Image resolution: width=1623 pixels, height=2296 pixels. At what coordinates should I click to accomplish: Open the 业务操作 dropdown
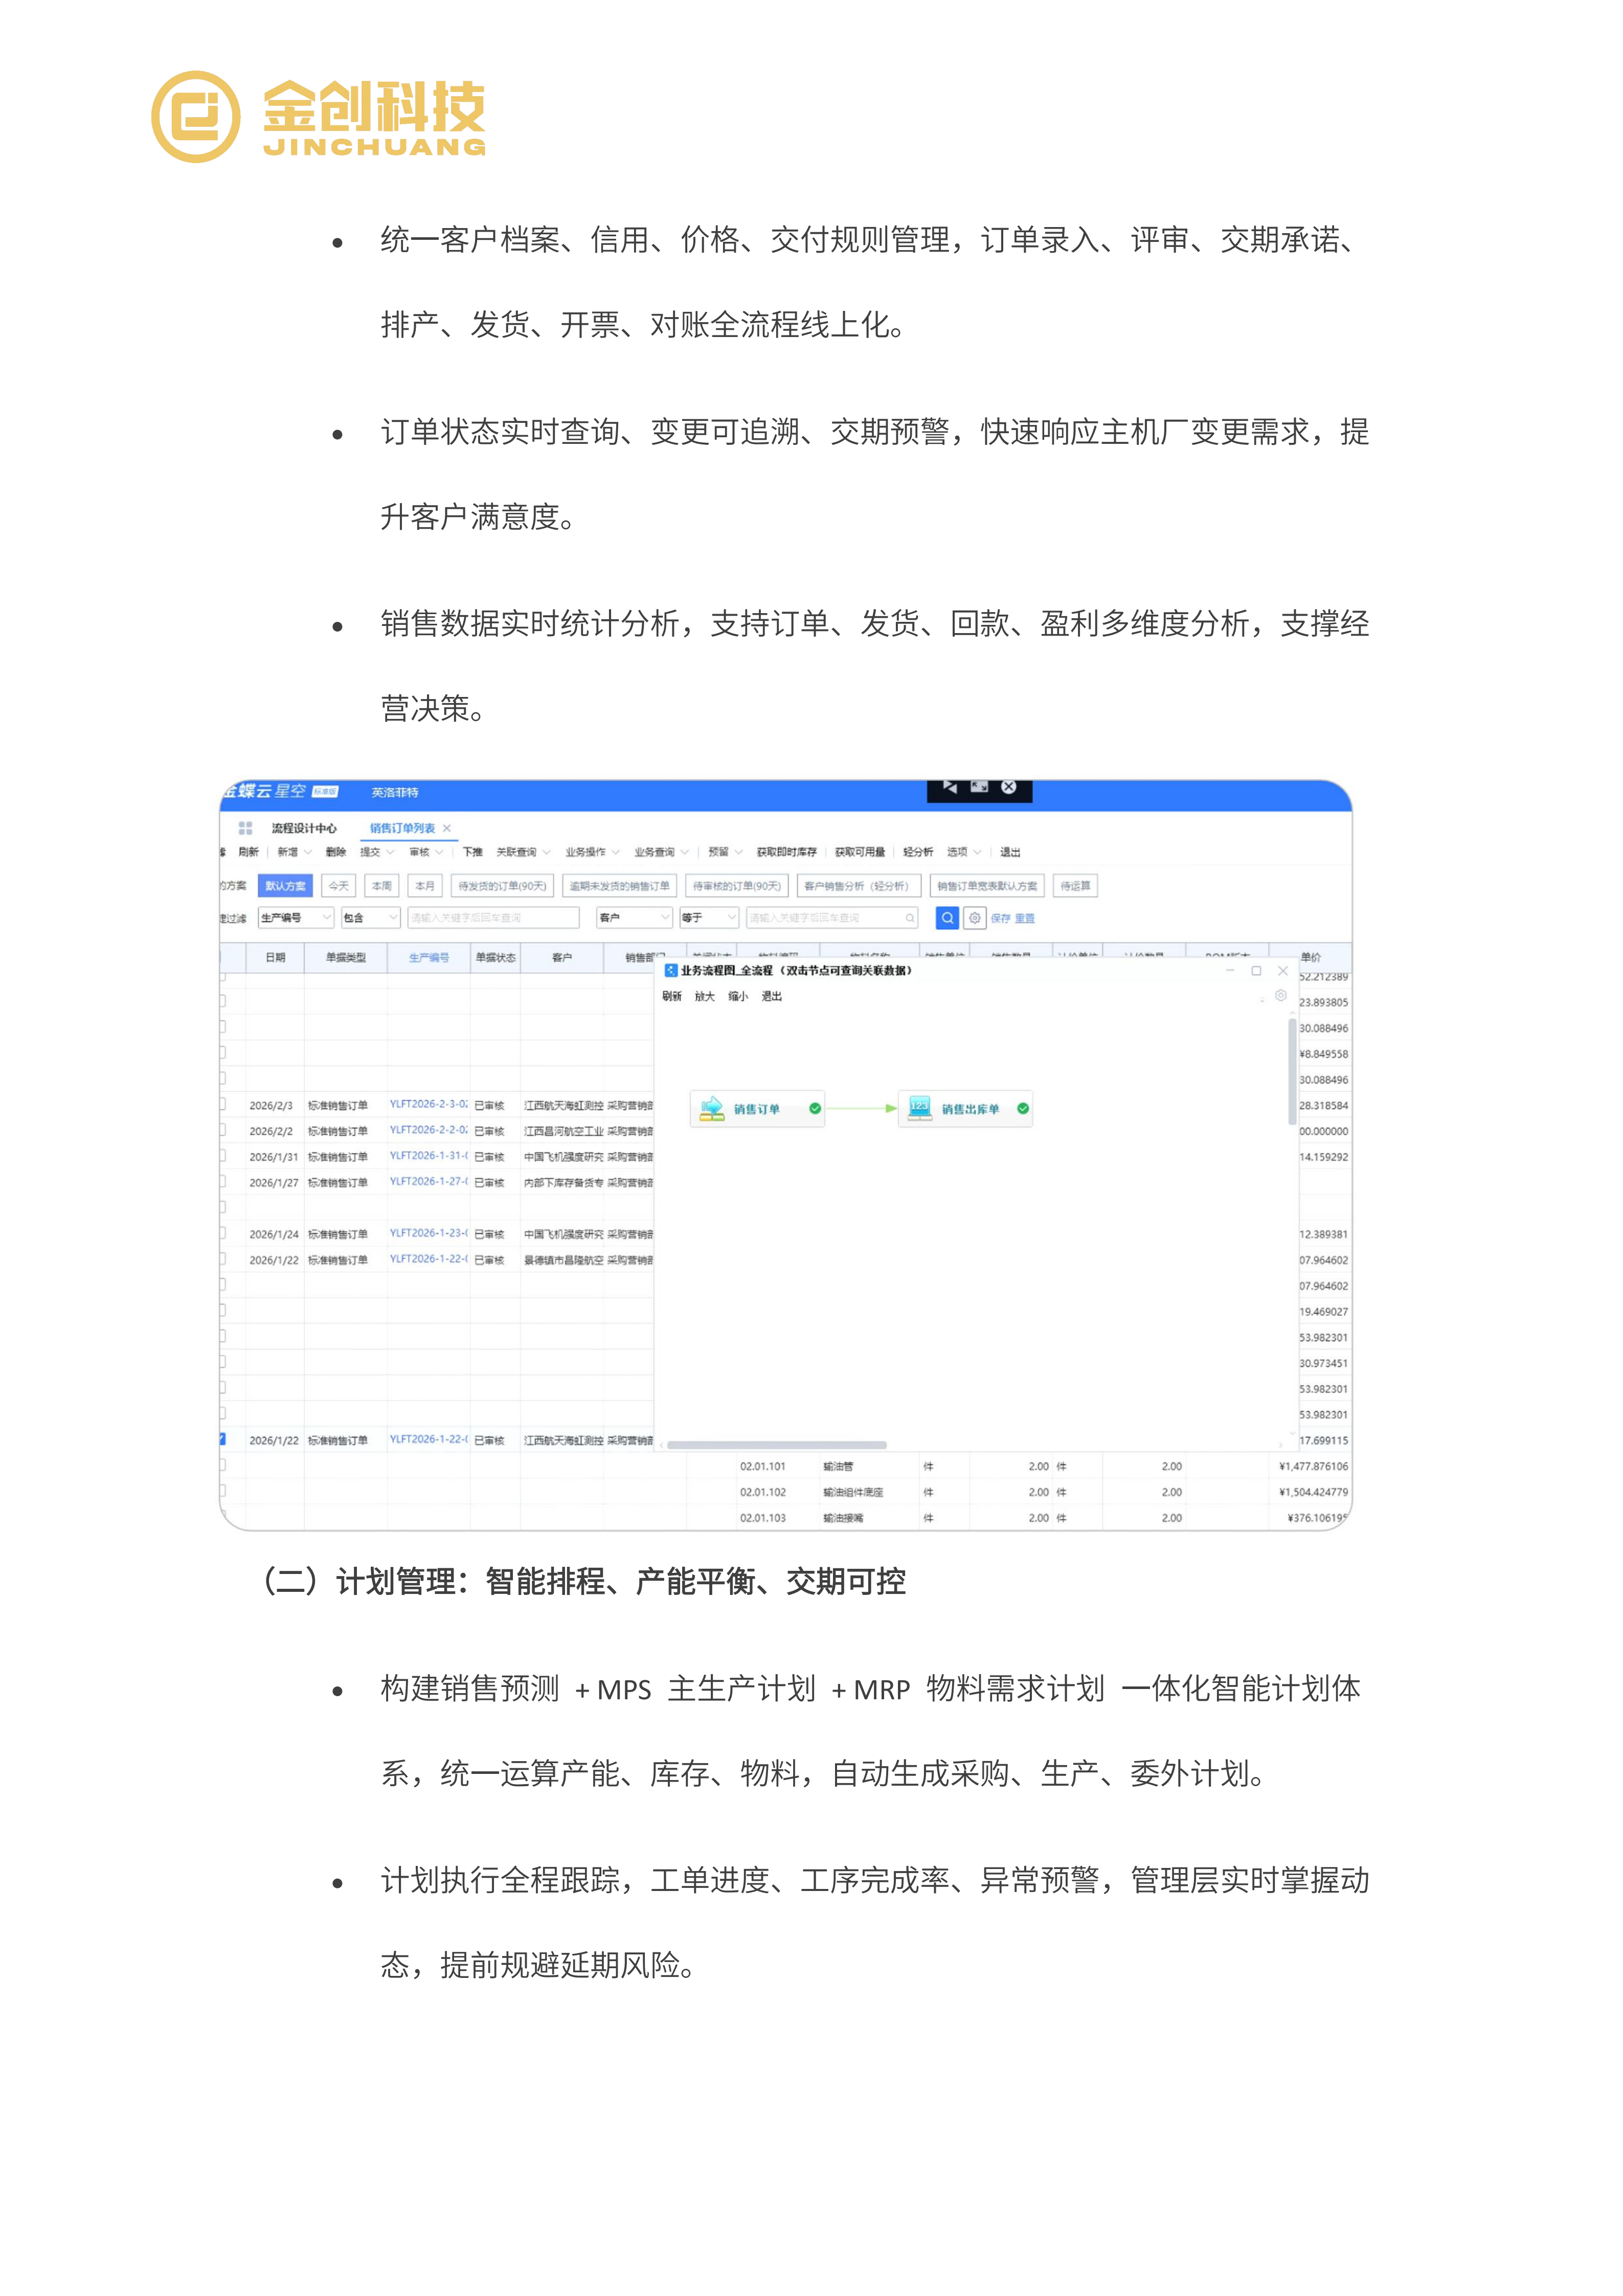[592, 852]
